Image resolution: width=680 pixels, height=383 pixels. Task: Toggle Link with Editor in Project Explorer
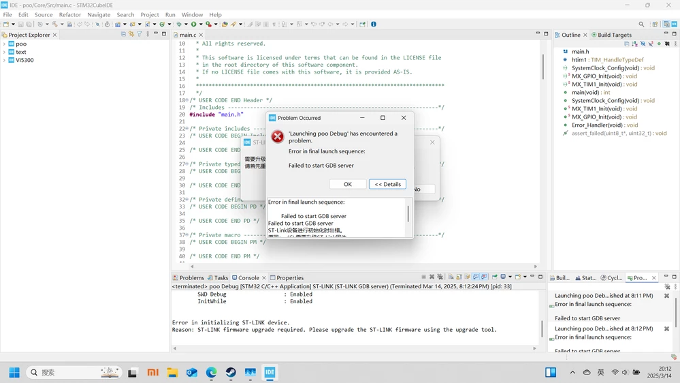tap(131, 34)
